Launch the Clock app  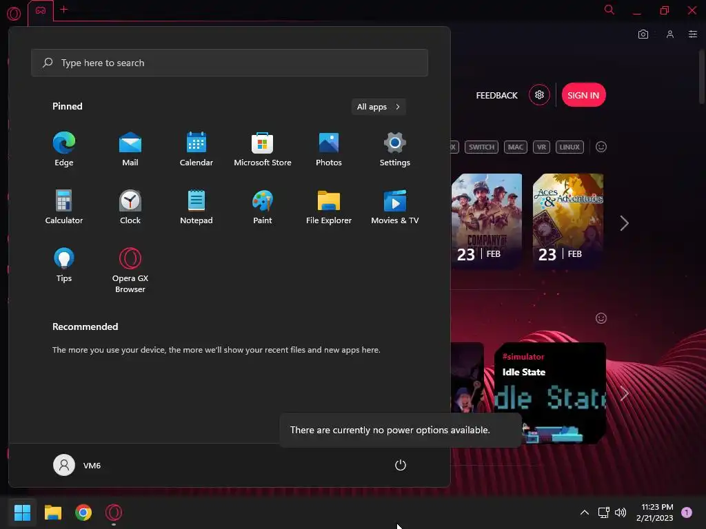click(x=130, y=207)
